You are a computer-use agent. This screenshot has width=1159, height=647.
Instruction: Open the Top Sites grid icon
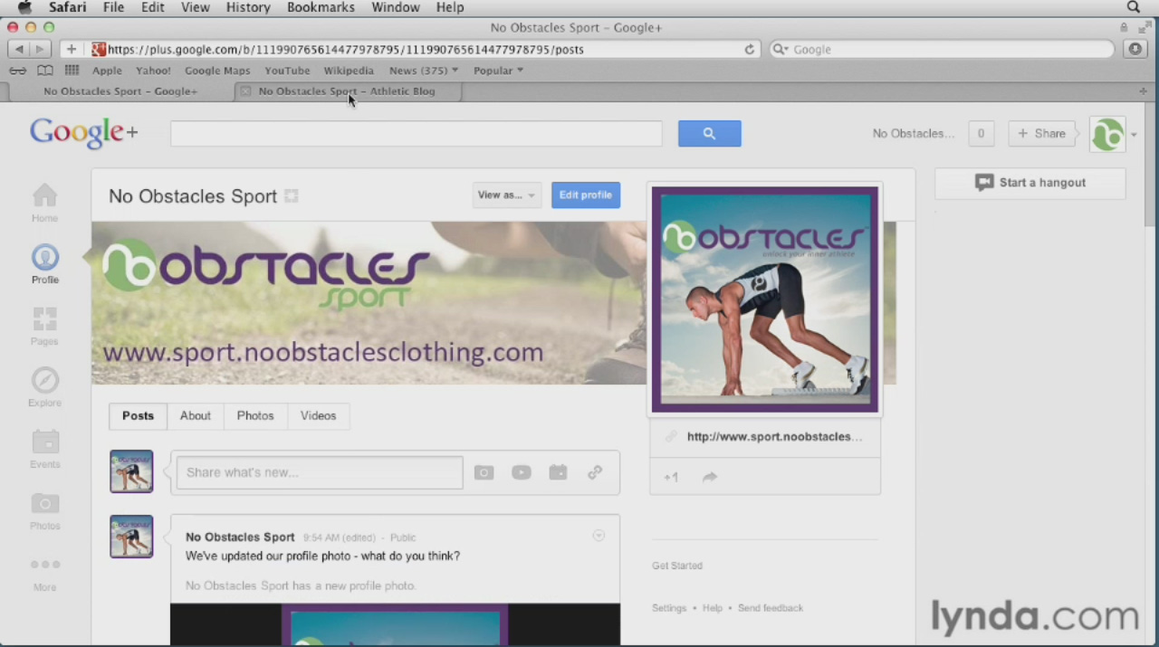72,70
